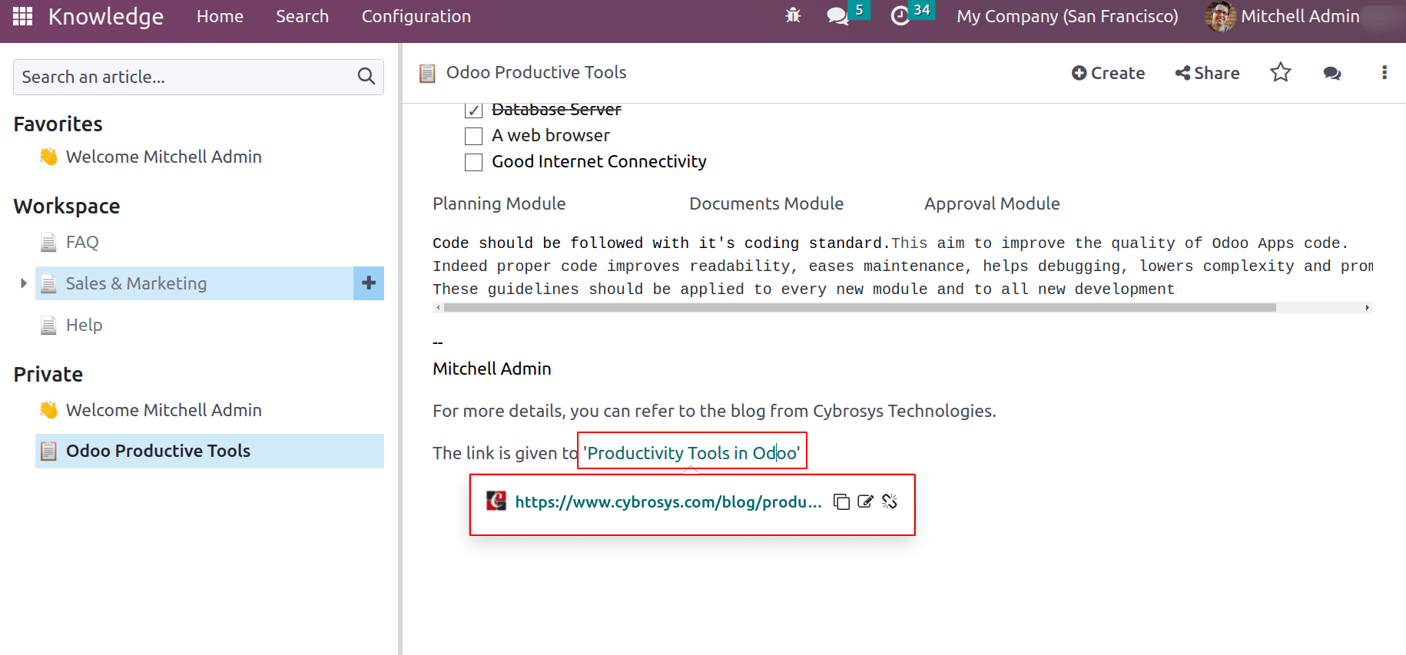This screenshot has width=1406, height=655.
Task: Open the apps grid menu icon
Action: [23, 16]
